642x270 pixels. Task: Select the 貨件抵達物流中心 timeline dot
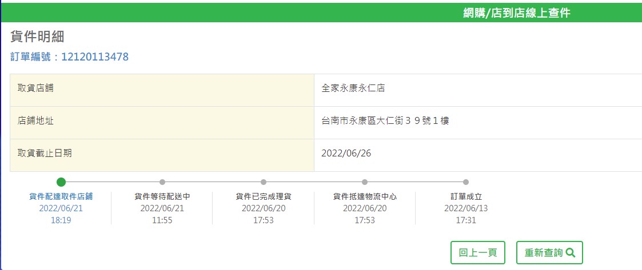(x=364, y=182)
